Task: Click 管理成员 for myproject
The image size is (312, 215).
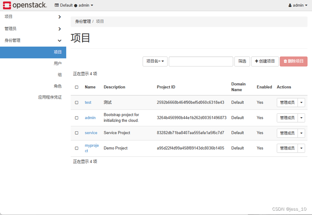Action: point(287,148)
